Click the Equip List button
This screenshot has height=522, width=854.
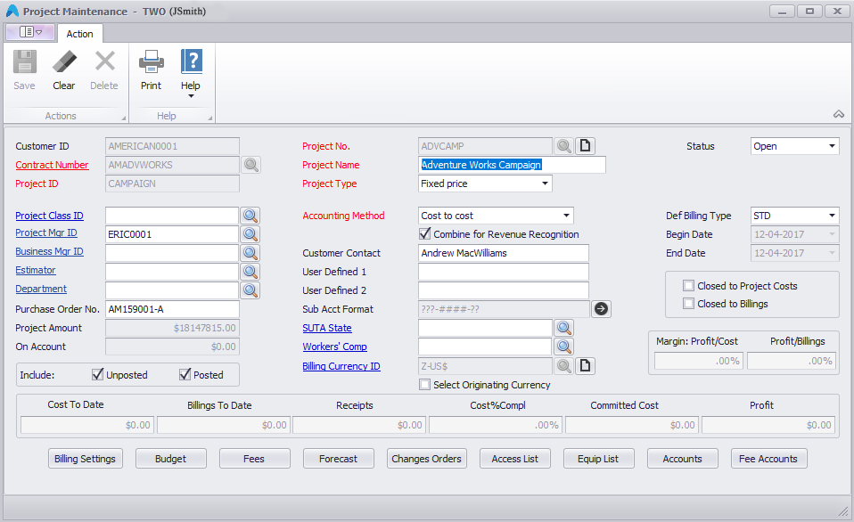(x=598, y=459)
